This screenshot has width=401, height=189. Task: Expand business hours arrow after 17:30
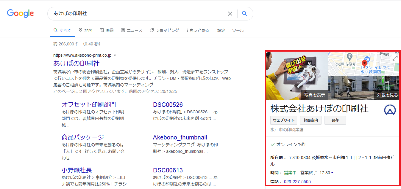click(x=332, y=173)
